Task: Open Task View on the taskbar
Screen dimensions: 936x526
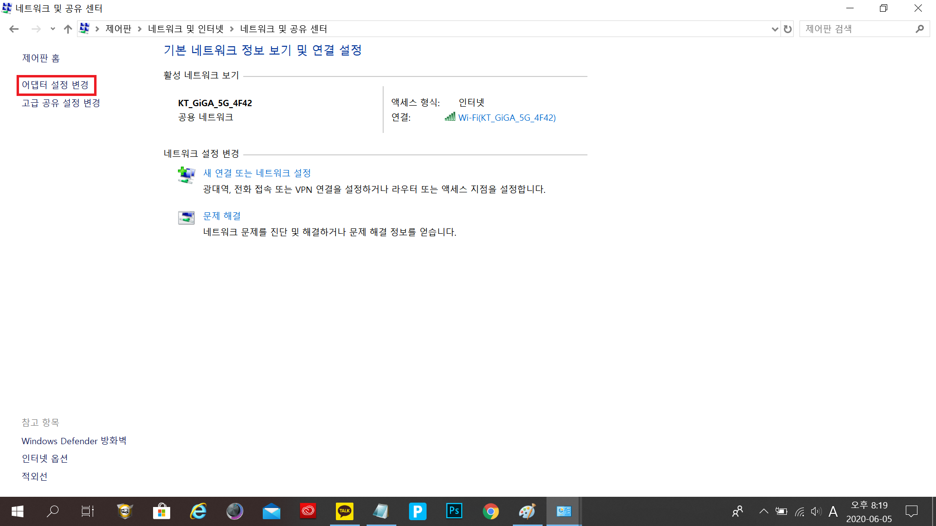Action: 88,511
